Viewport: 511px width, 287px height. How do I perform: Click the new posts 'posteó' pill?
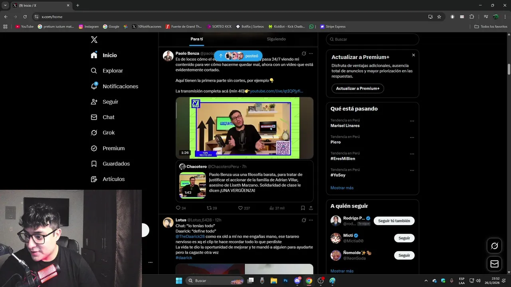pyautogui.click(x=238, y=56)
